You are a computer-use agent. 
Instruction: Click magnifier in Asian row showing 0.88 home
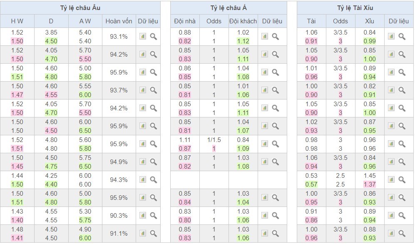276,36
